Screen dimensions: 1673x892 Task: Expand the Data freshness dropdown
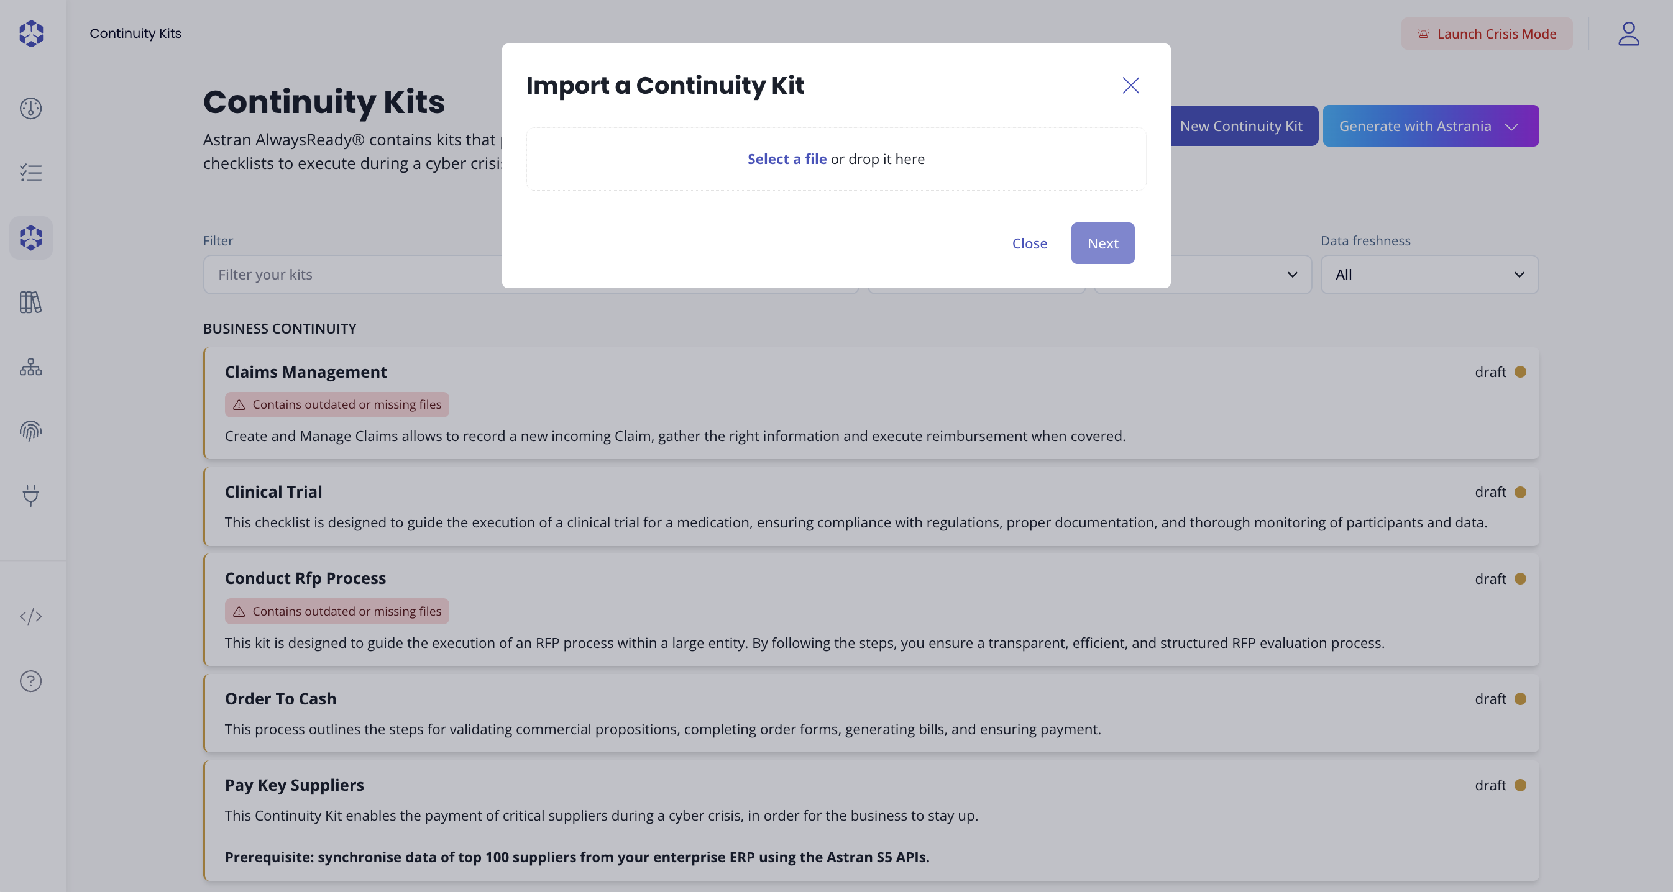[x=1429, y=275]
